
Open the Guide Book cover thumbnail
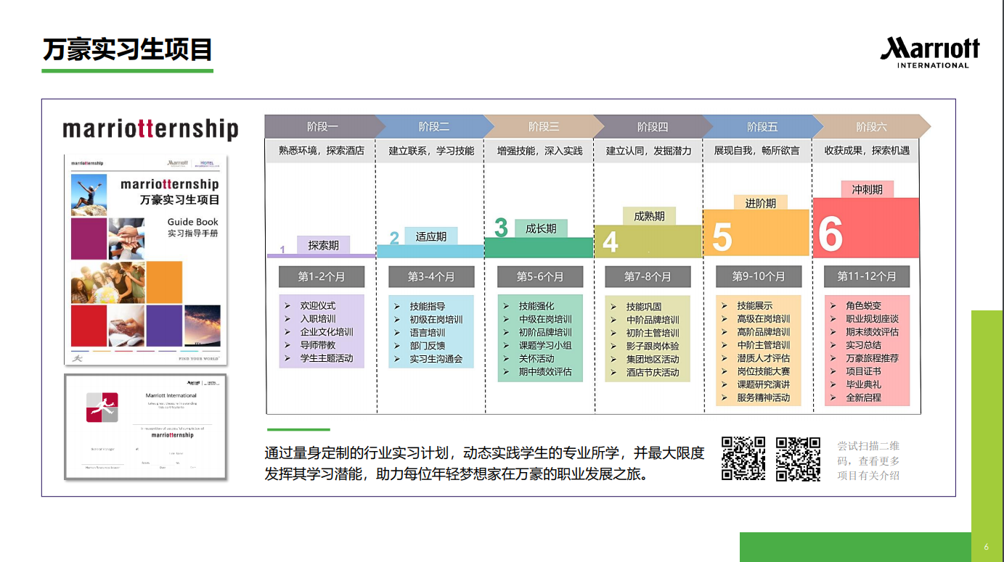click(x=146, y=260)
